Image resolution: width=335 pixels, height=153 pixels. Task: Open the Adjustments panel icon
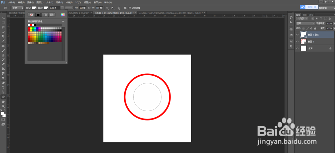coord(291,29)
